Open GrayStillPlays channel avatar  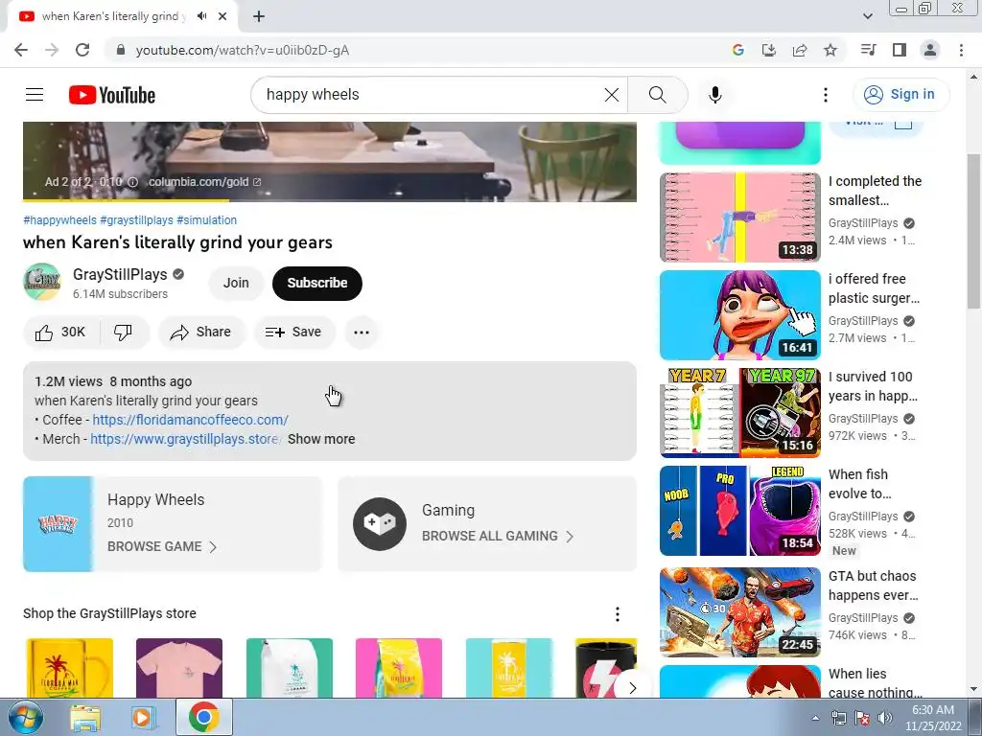pyautogui.click(x=42, y=283)
